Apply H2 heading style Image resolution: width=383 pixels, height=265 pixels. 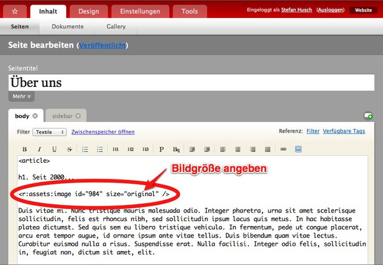coord(130,149)
